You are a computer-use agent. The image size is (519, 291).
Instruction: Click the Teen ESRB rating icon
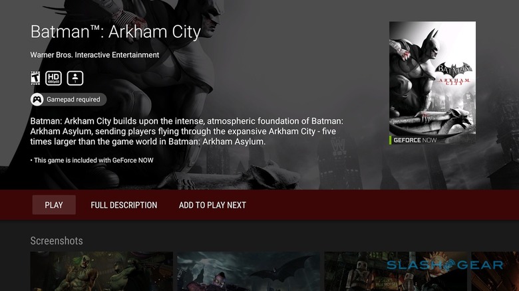35,78
